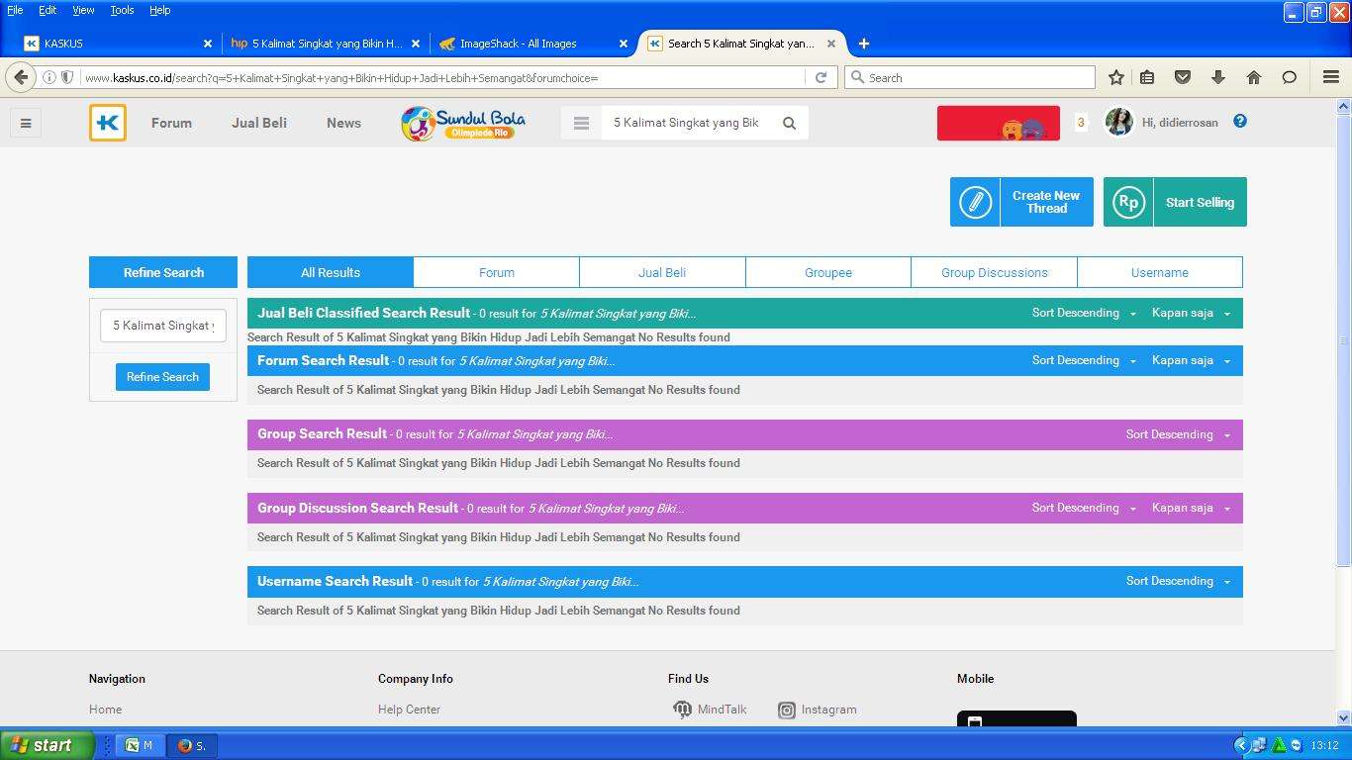Click the Create New Thread pencil icon

[x=974, y=201]
